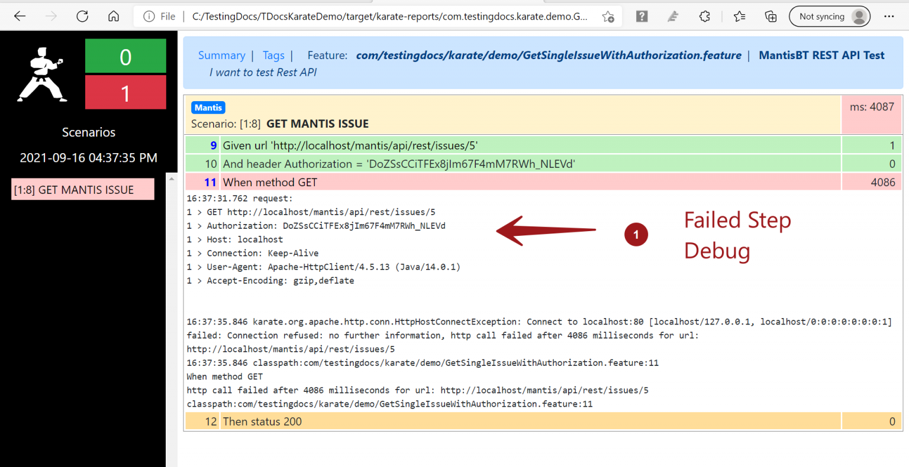Open Edge Collections

771,16
